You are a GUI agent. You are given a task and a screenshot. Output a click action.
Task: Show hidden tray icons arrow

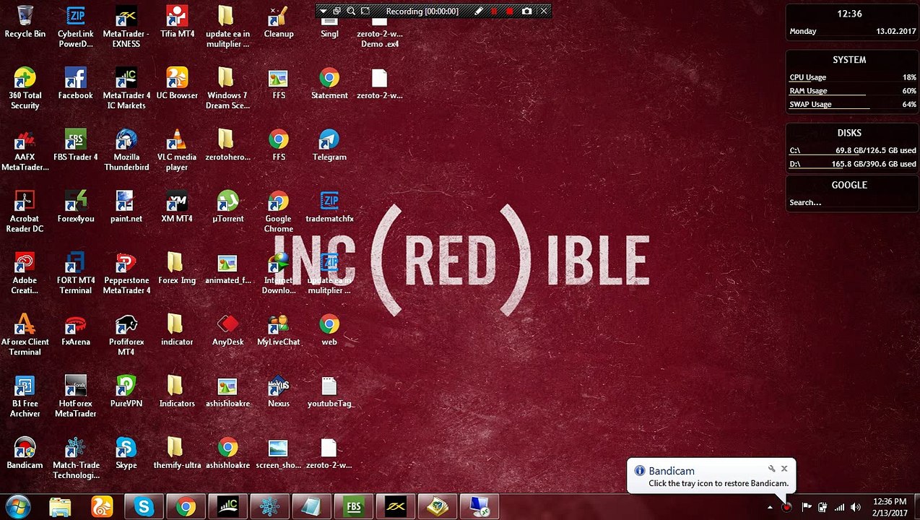click(770, 507)
